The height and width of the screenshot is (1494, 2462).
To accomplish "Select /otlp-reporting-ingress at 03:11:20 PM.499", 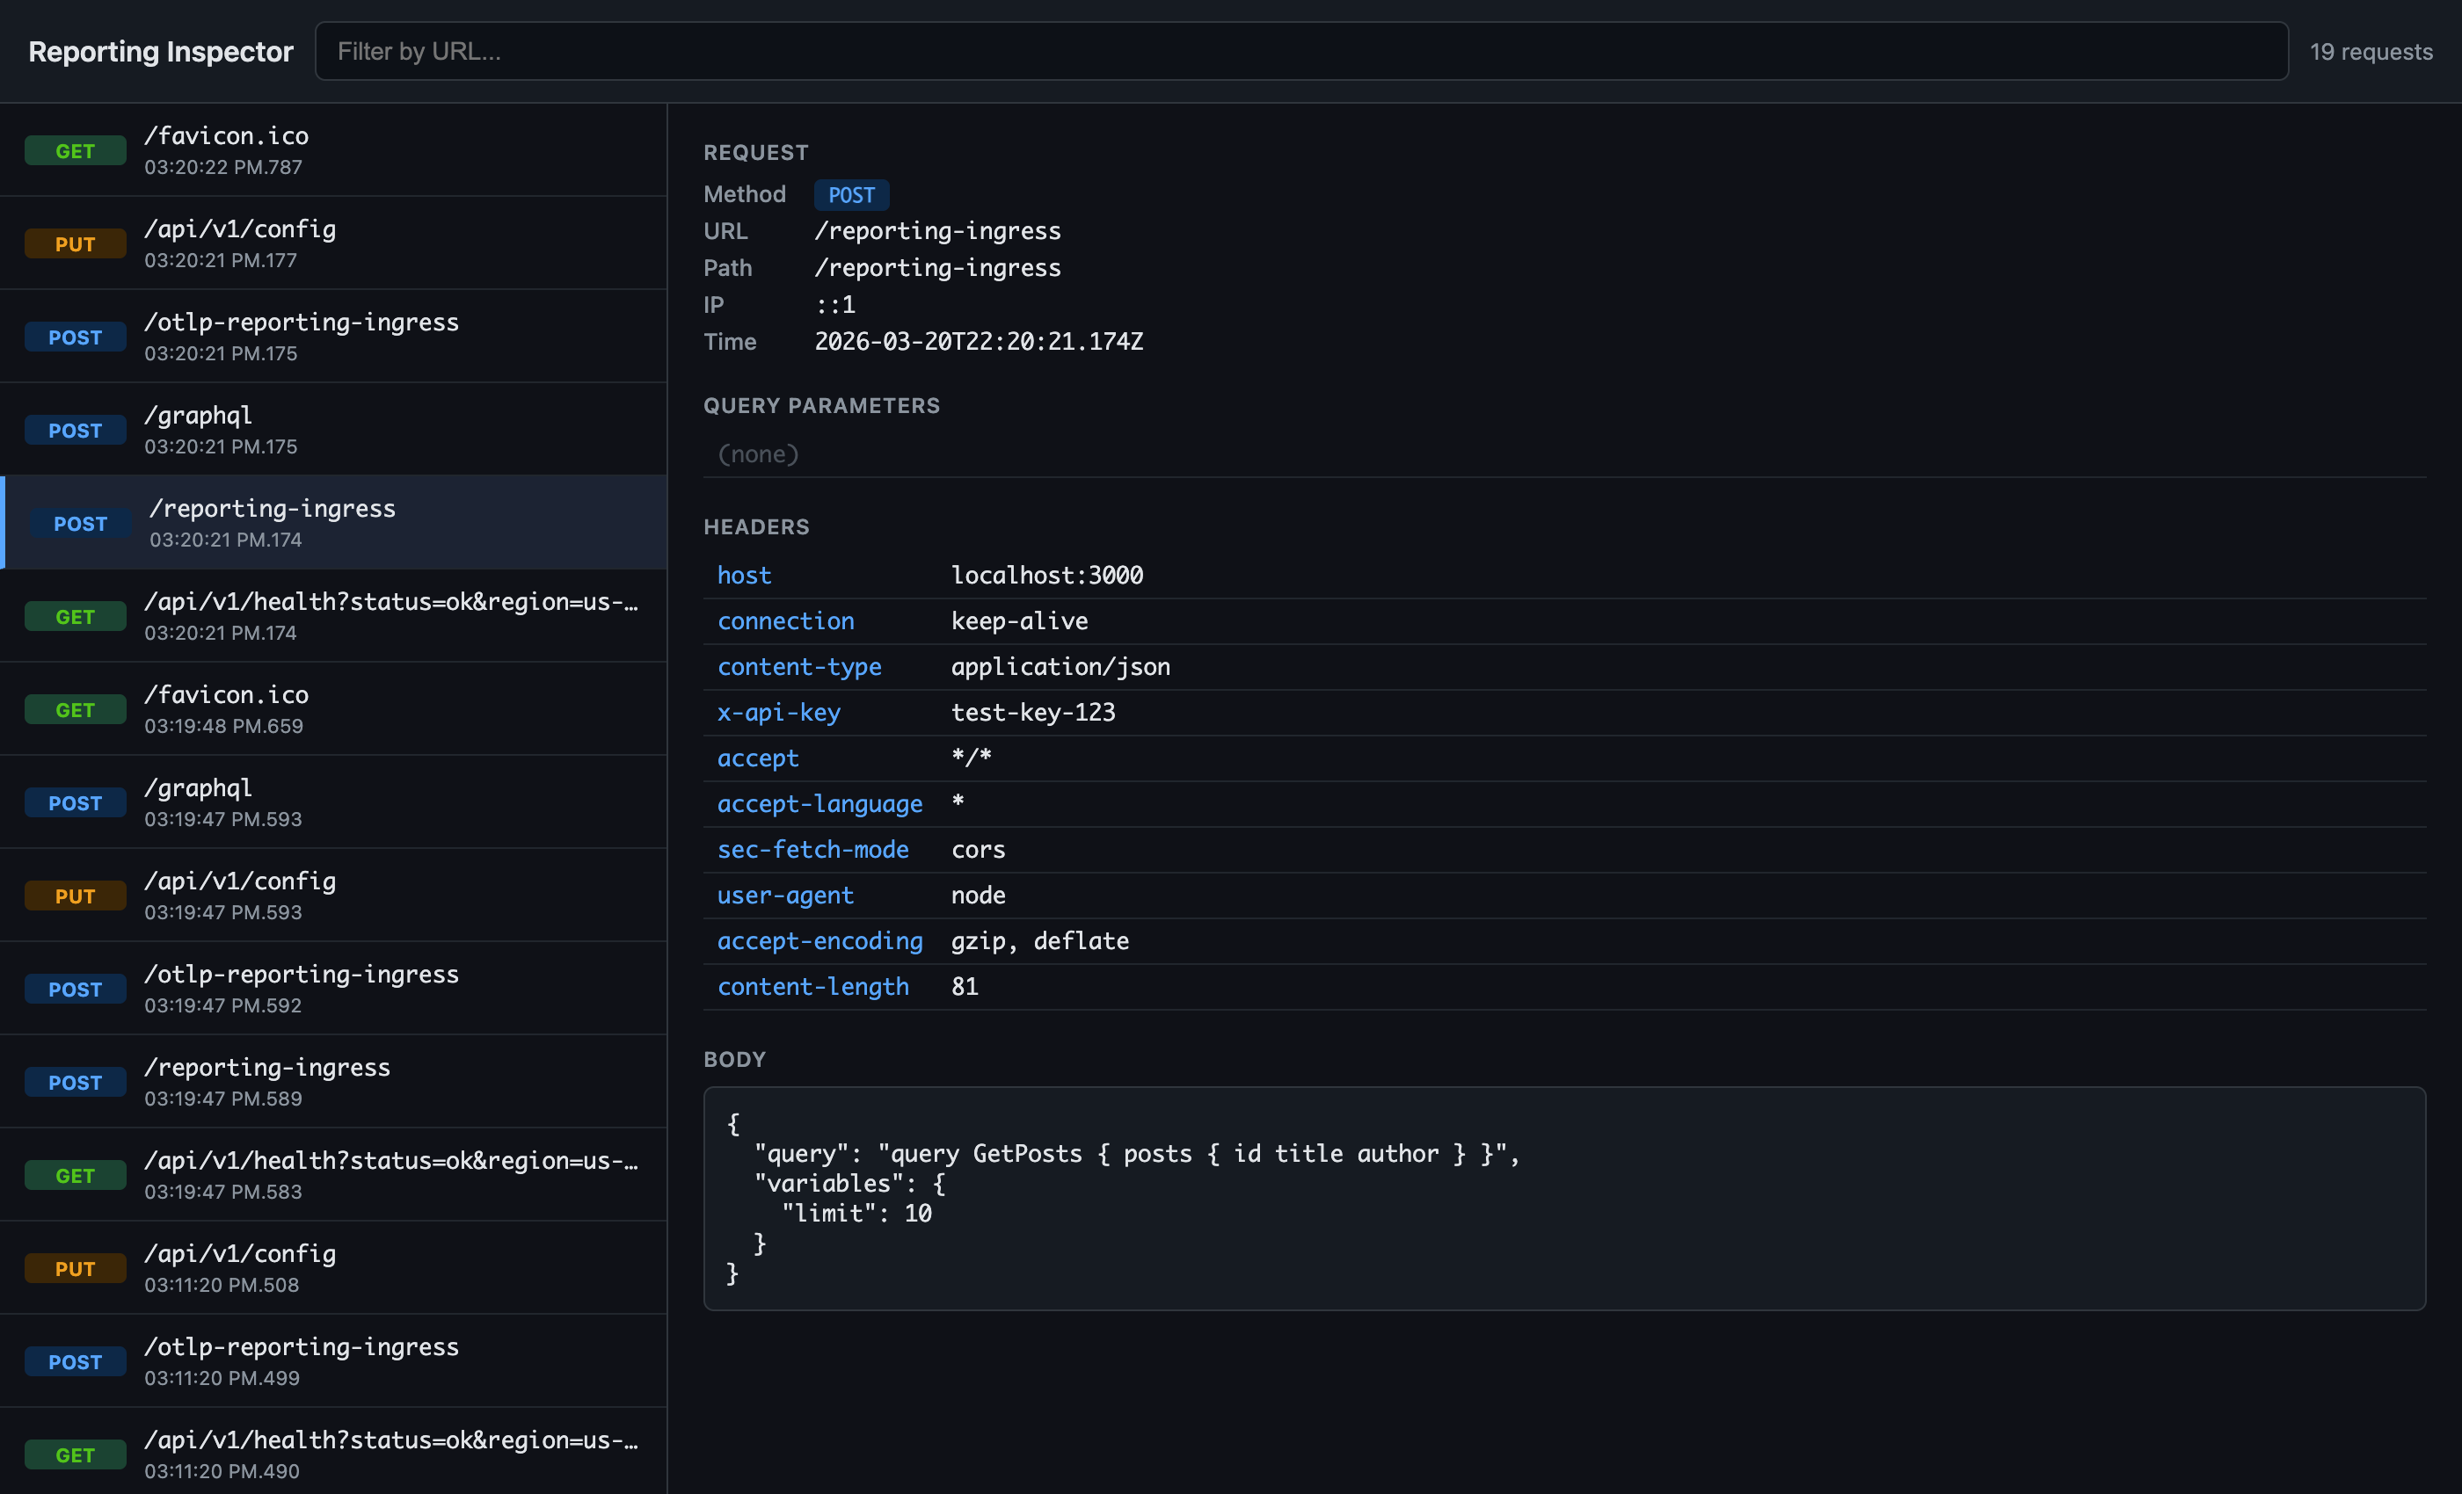I will (332, 1360).
